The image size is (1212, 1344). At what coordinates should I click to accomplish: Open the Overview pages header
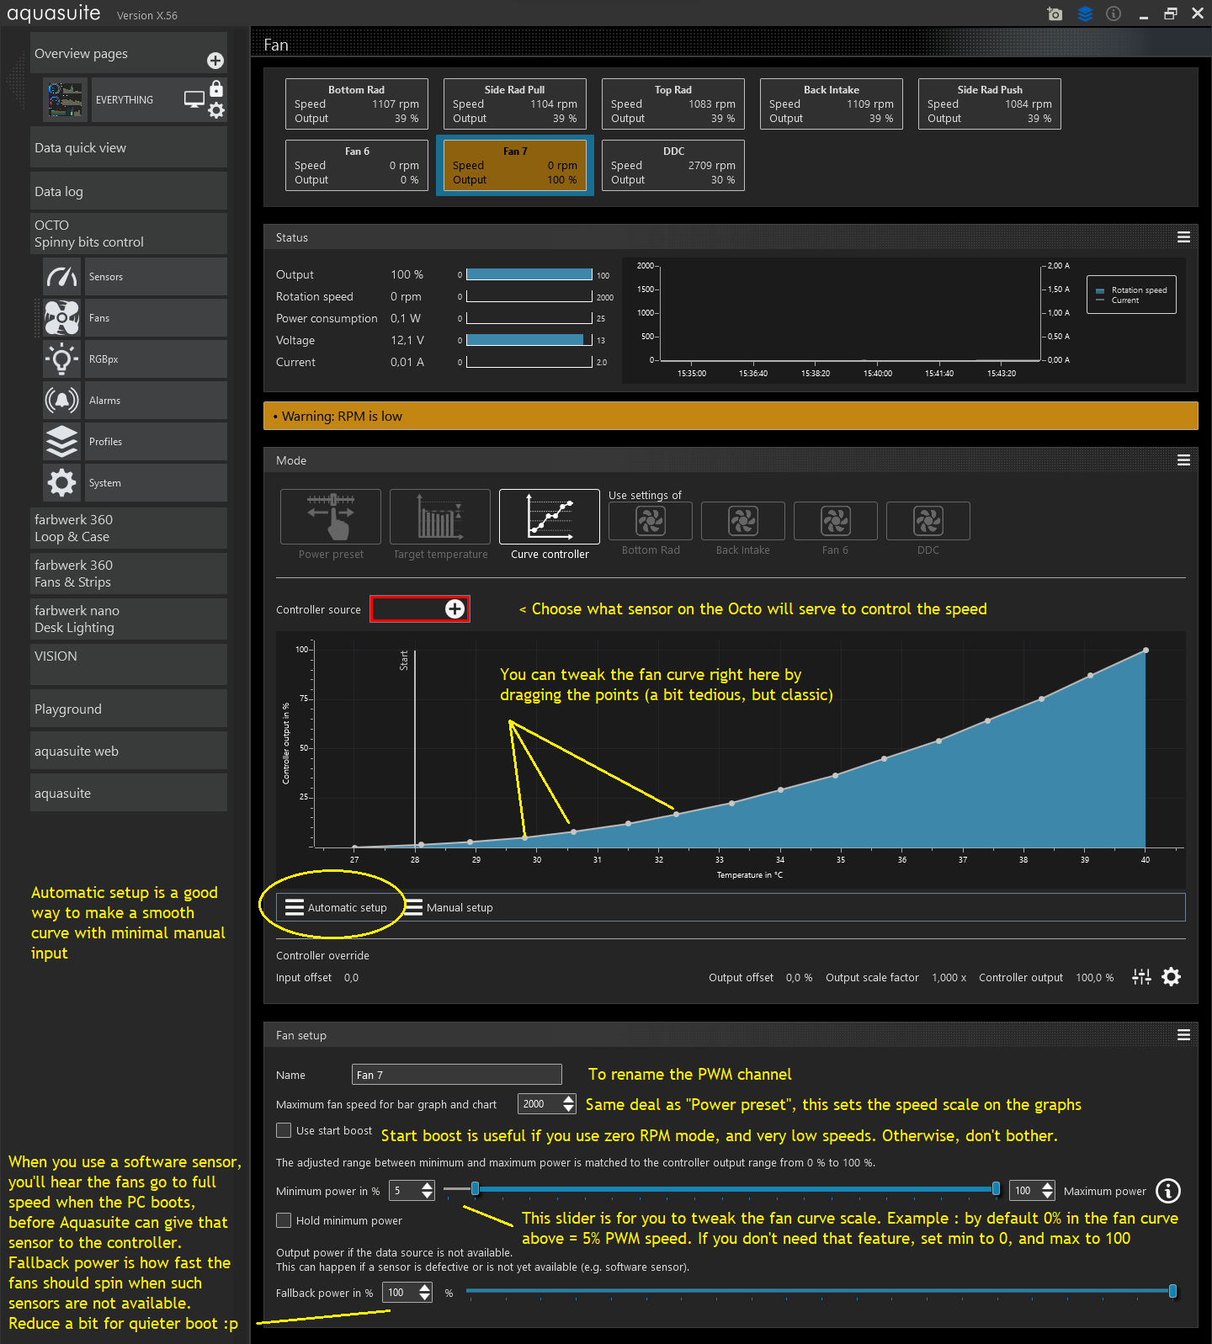129,52
